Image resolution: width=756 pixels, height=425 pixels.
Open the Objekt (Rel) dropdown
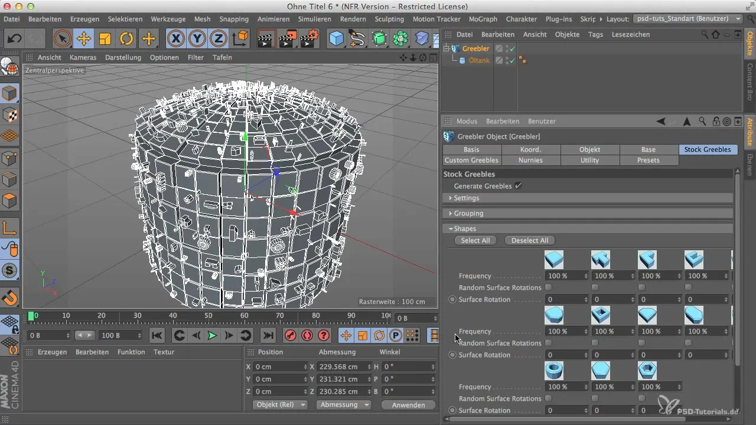pos(280,404)
